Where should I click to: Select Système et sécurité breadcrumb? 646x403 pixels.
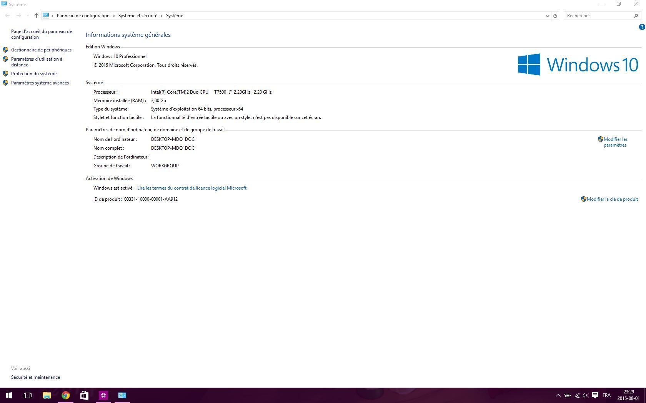138,16
